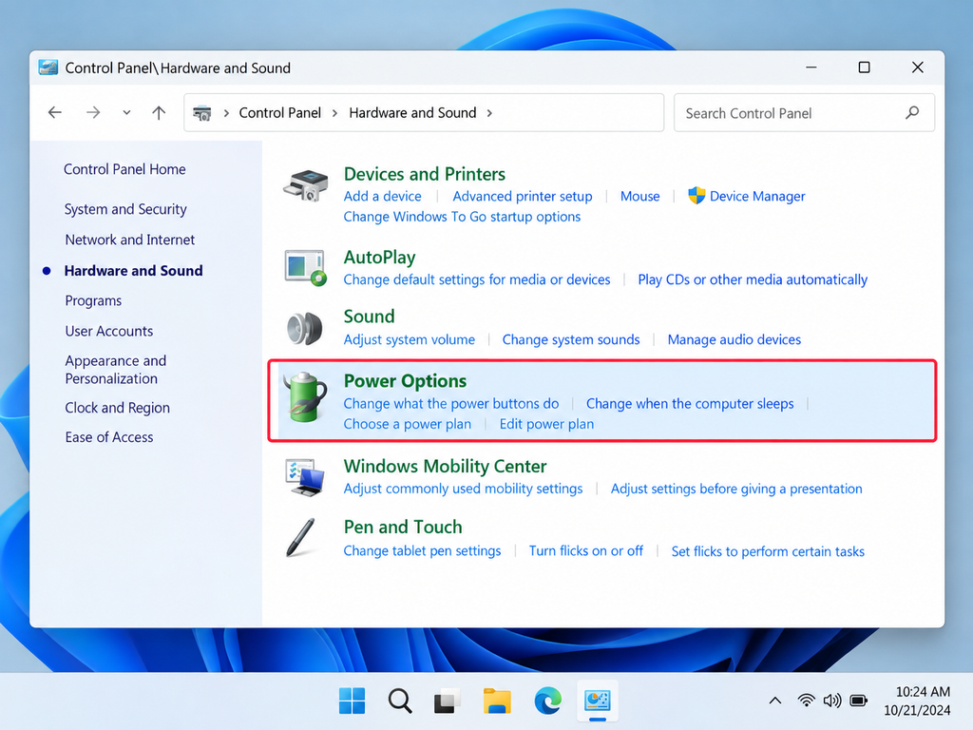Launch Microsoft Edge from the taskbar
973x730 pixels.
548,701
